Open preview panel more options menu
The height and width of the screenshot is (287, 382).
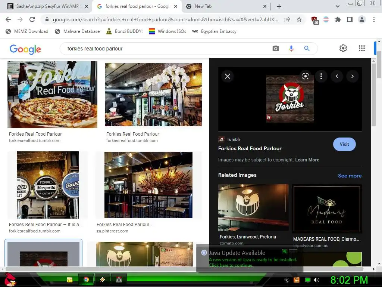[x=321, y=76]
